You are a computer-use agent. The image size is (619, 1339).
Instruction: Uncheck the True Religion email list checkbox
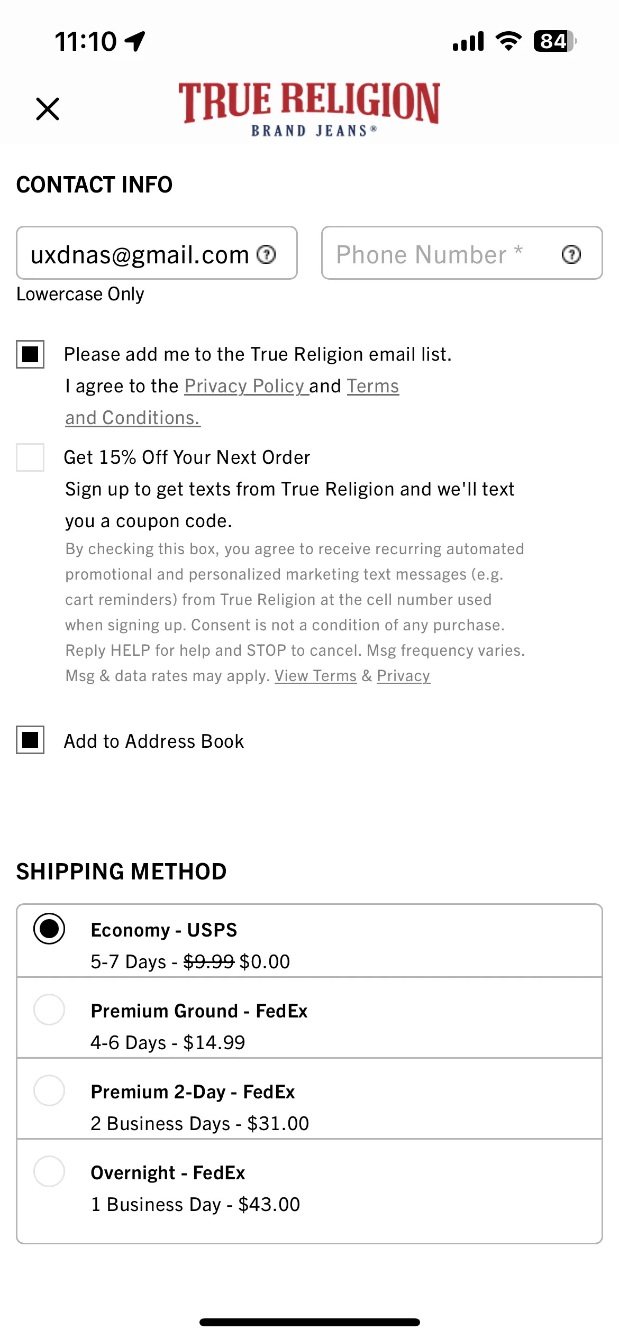pos(30,354)
